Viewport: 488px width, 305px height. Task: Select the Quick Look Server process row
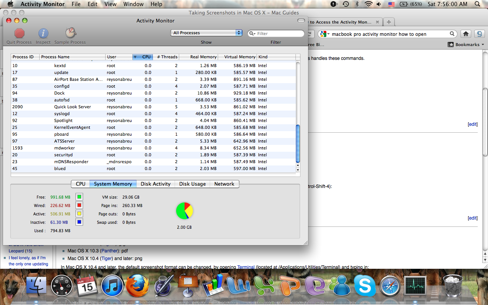click(153, 107)
